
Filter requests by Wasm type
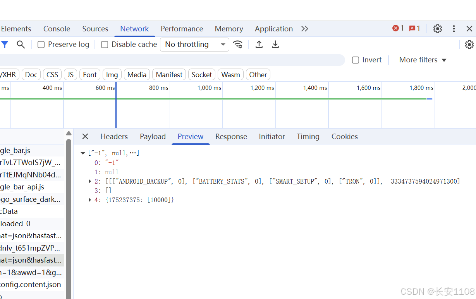[x=231, y=75]
